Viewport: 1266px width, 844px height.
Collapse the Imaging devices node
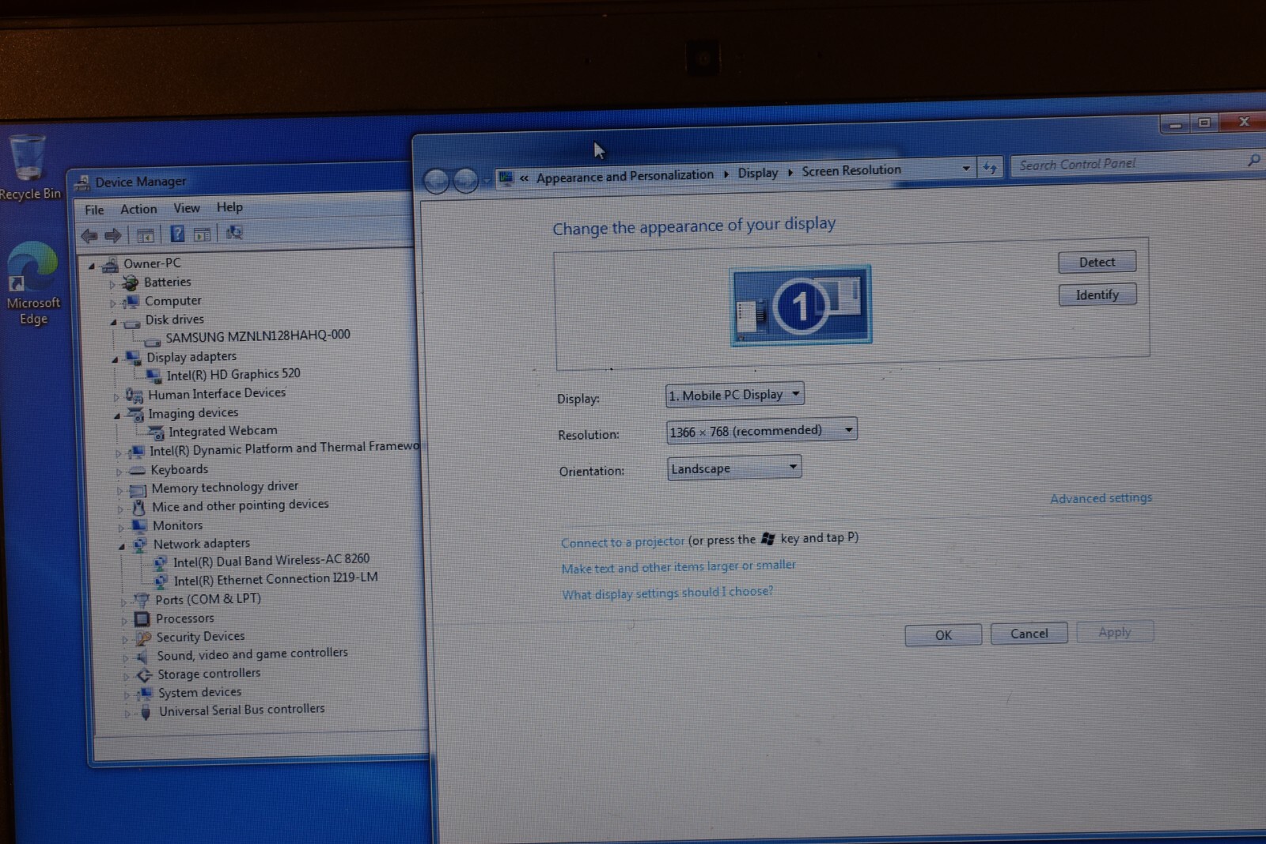[x=117, y=415]
